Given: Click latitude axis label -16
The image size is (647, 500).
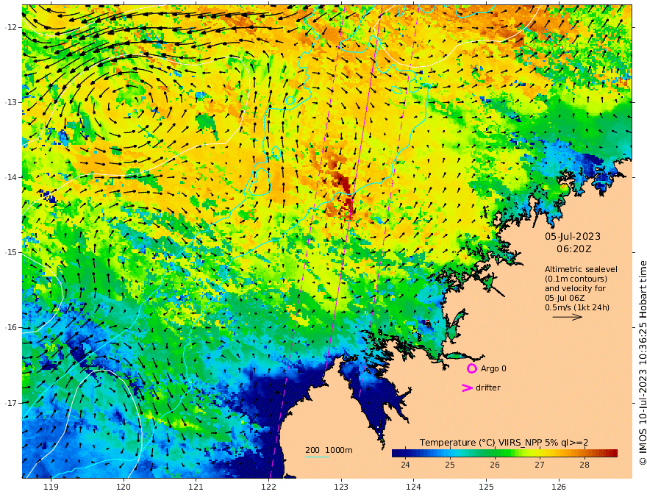Looking at the screenshot, I should (x=11, y=327).
